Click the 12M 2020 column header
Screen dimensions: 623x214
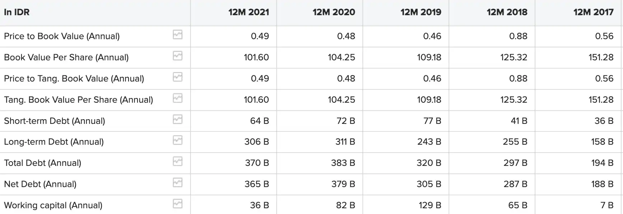pyautogui.click(x=334, y=12)
